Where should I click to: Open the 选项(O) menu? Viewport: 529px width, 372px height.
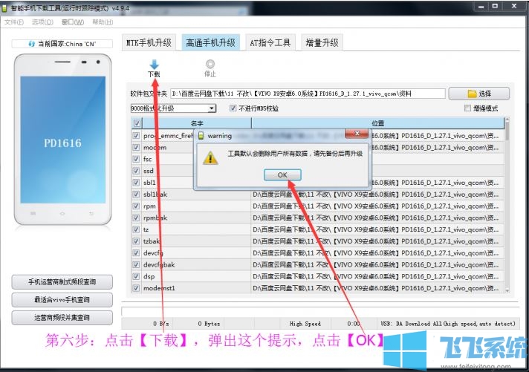pos(42,22)
